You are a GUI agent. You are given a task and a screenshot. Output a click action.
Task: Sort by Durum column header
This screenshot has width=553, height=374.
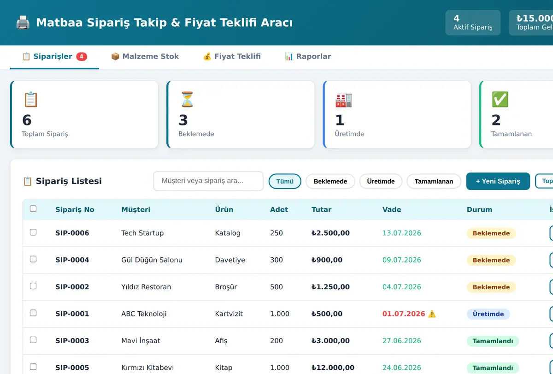click(479, 209)
